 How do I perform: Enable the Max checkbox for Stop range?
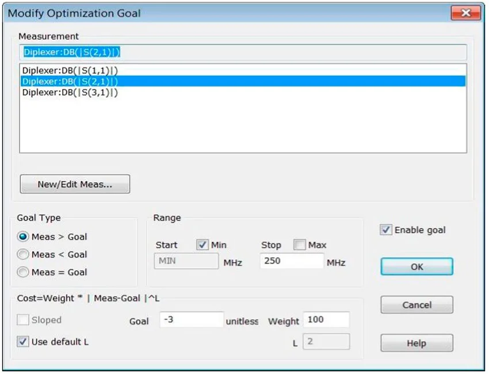click(299, 245)
